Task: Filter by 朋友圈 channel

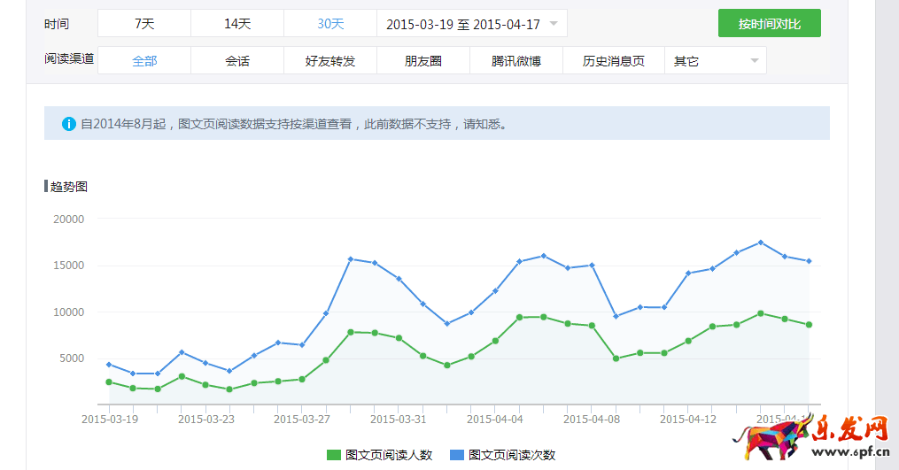Action: click(423, 61)
